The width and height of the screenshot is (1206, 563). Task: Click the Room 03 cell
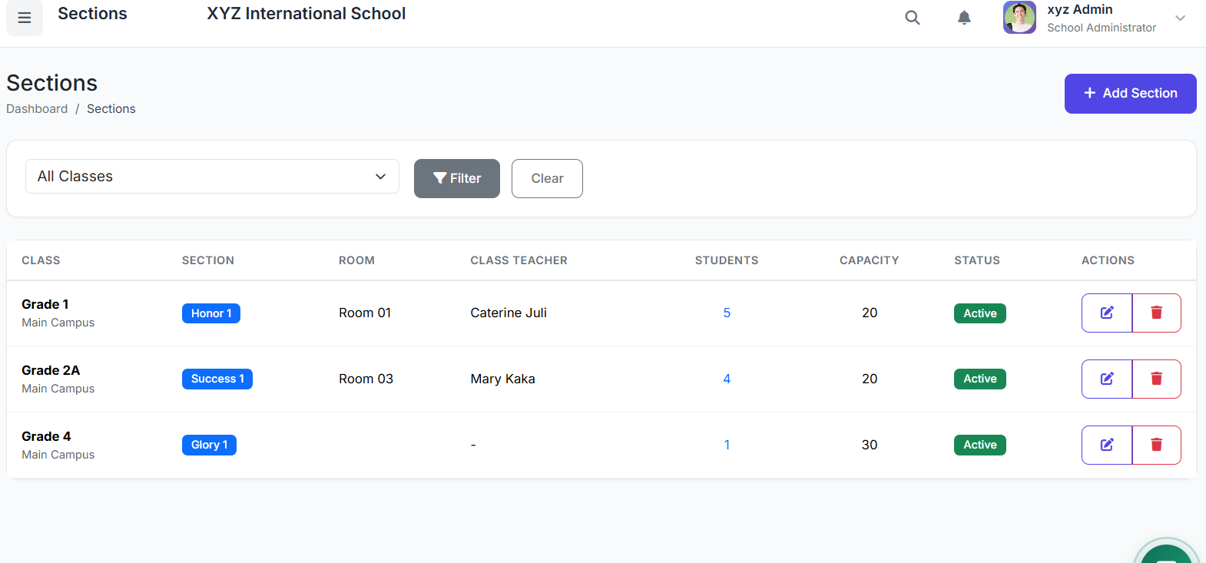[x=366, y=379]
